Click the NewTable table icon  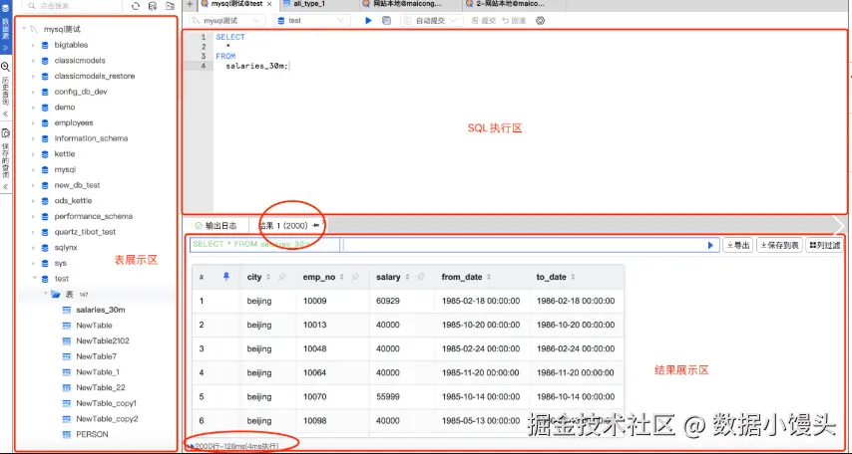[x=67, y=326]
